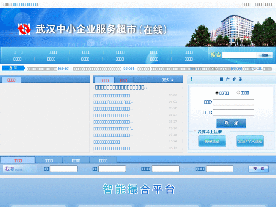Click the 更多 arrows icon in news panel
Screen dimensions: 276x207
pyautogui.click(x=172, y=80)
